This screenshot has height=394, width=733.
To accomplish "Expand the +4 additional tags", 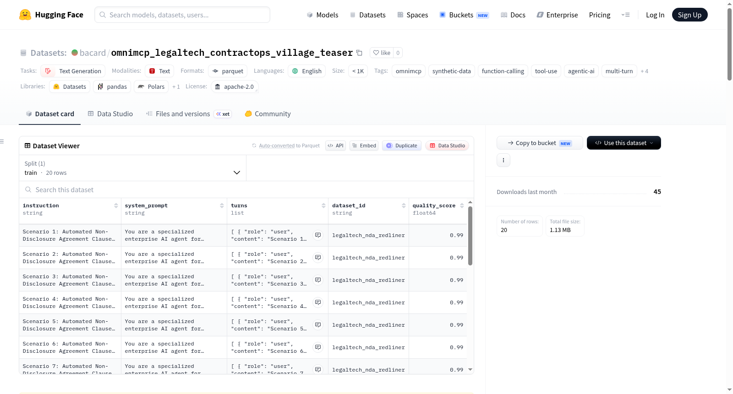I will coord(644,71).
